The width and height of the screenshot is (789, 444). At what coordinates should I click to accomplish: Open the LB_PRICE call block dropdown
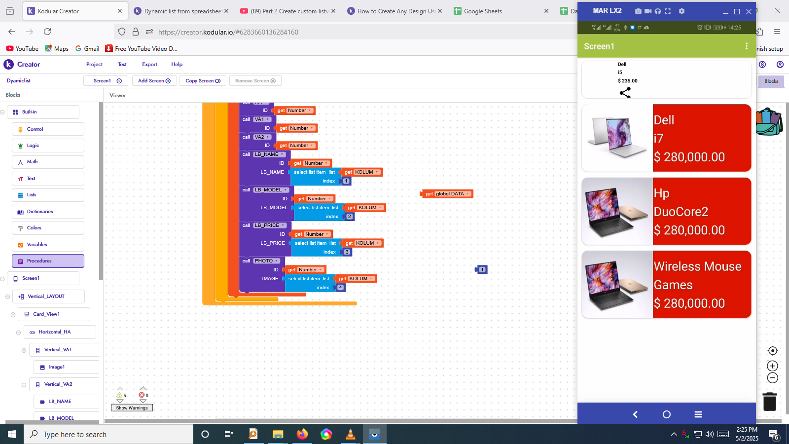point(284,225)
